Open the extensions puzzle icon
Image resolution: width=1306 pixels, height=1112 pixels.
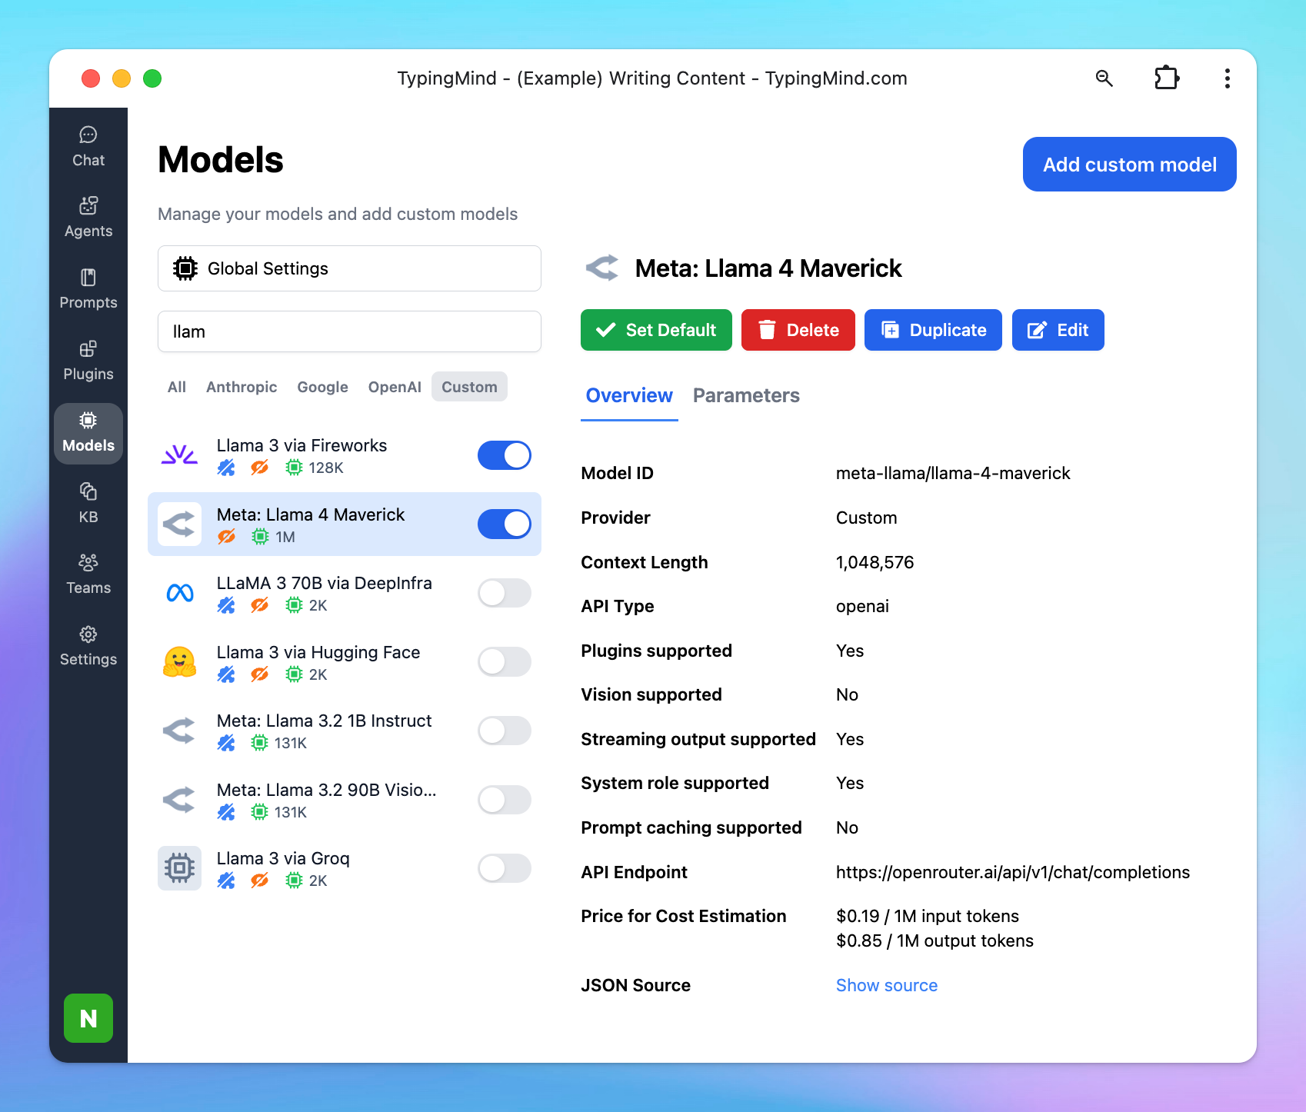(1166, 78)
